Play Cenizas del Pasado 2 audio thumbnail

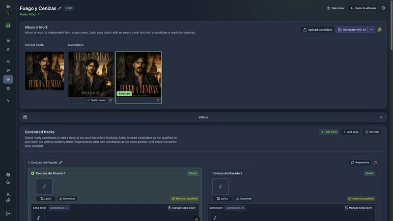point(221,187)
